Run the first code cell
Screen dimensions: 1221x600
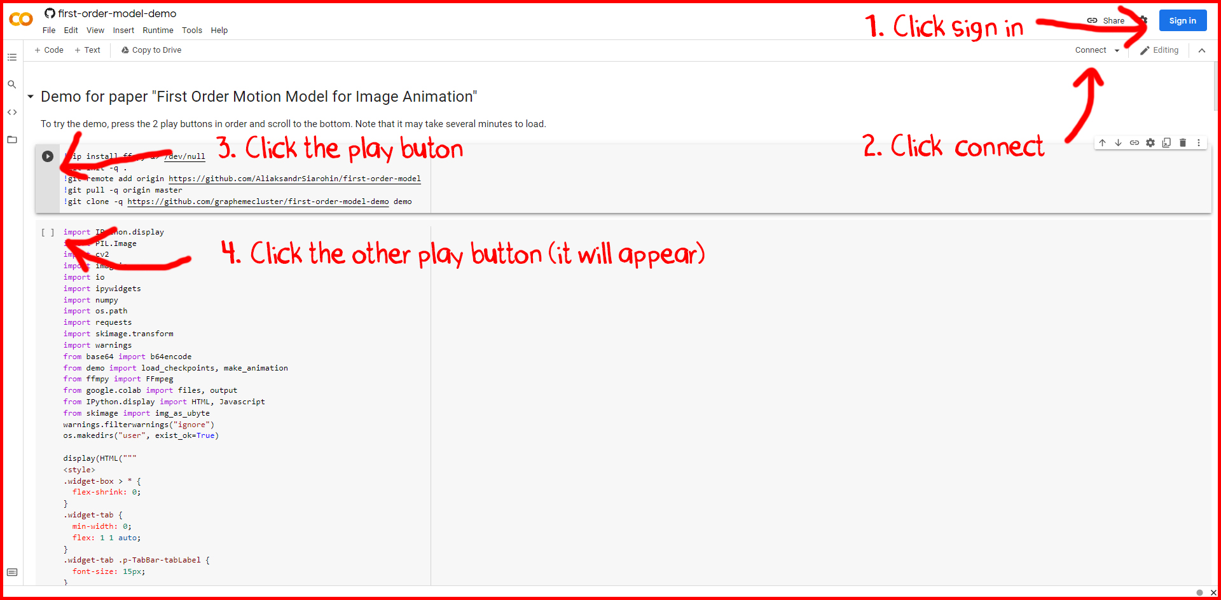[48, 156]
